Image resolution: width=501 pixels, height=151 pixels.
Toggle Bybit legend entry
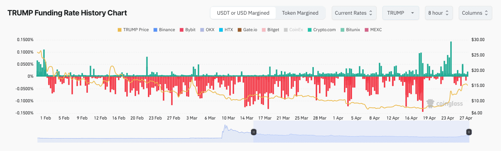(x=187, y=30)
